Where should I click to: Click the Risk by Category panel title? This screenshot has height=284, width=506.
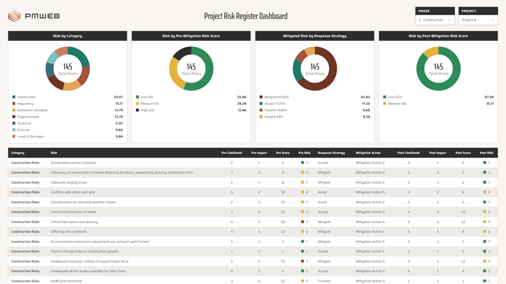coord(67,36)
